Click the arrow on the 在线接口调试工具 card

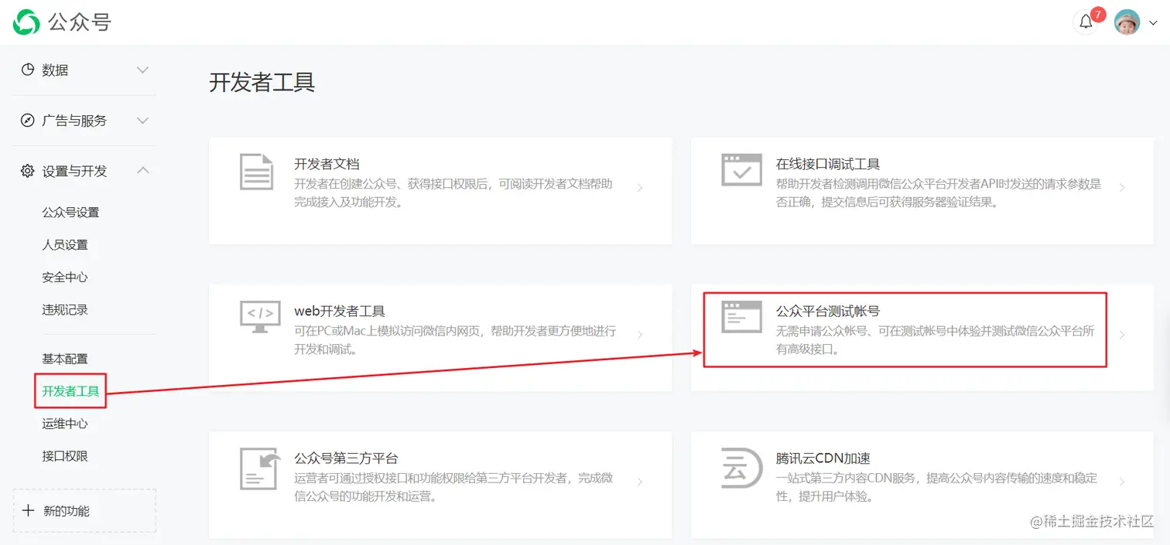pos(1122,187)
